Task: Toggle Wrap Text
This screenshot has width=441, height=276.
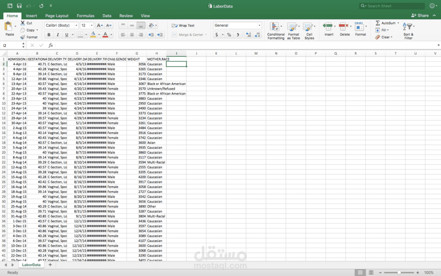Action: 183,25
